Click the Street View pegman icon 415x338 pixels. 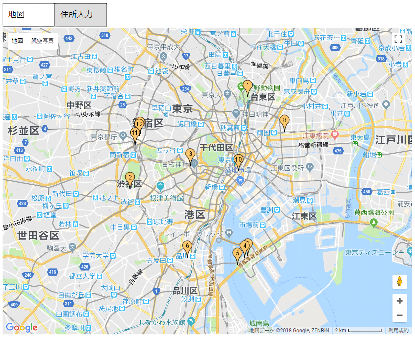pyautogui.click(x=400, y=281)
